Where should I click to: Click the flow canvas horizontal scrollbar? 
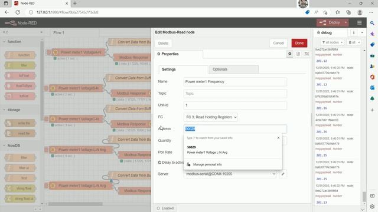tap(76, 204)
